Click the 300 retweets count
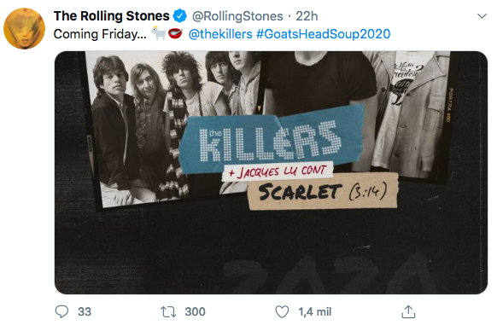This screenshot has width=497, height=325. pyautogui.click(x=196, y=311)
